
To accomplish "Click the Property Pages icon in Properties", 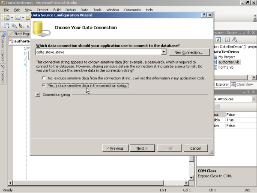I will click(x=218, y=107).
